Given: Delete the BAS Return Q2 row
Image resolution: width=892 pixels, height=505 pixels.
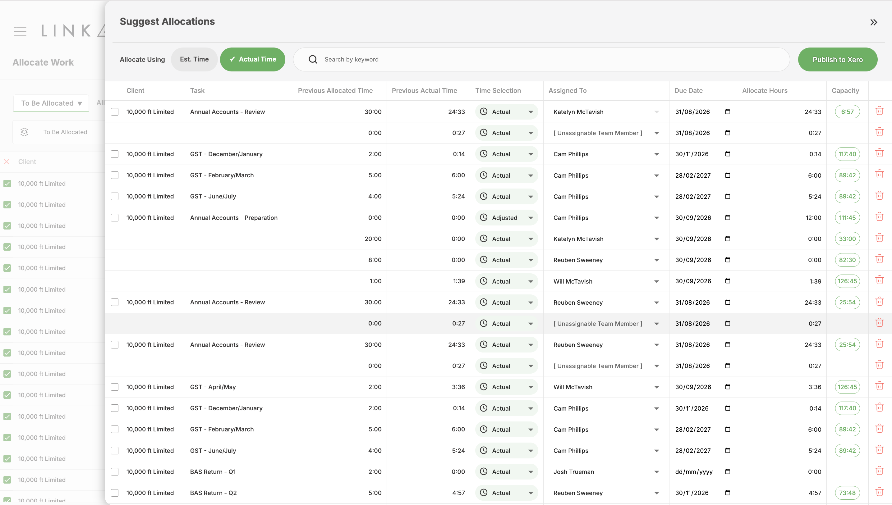Looking at the screenshot, I should pos(880,492).
